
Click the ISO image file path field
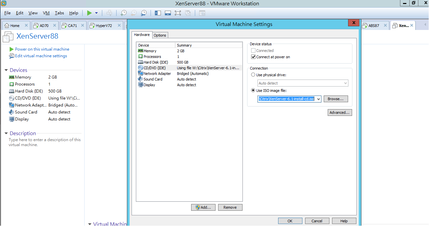[x=286, y=99]
